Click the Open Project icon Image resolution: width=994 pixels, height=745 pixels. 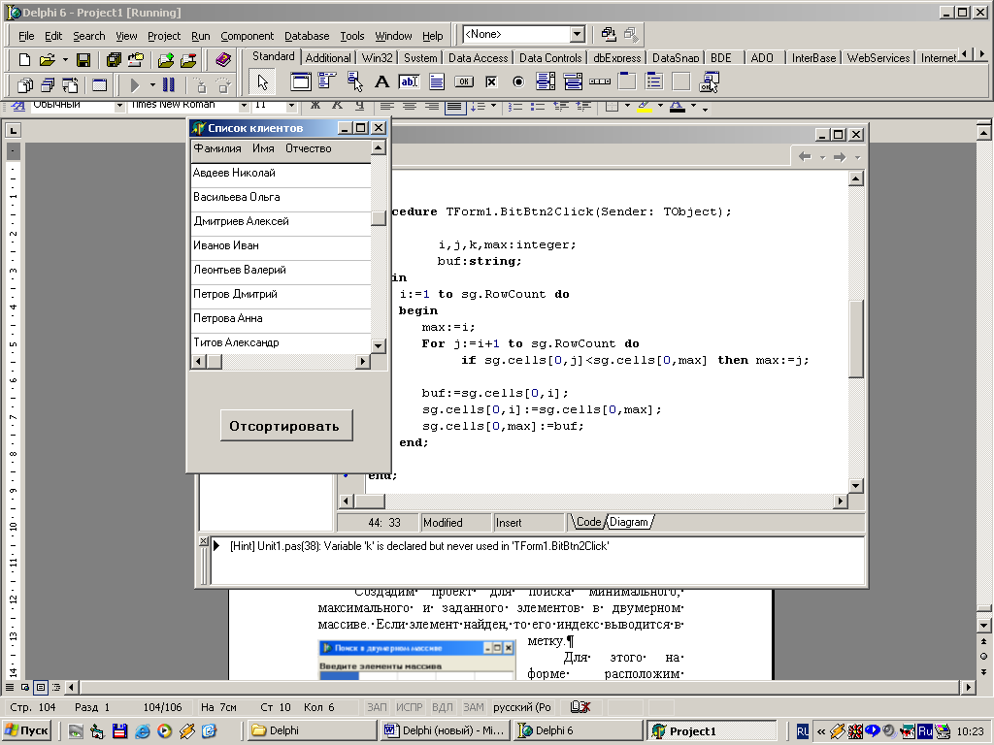136,60
